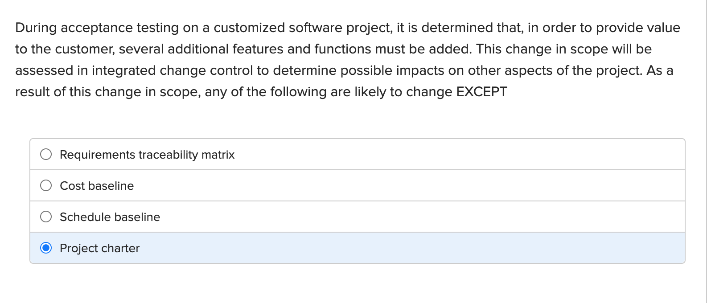Click the text label Schedule baseline
The image size is (707, 303).
tap(110, 217)
